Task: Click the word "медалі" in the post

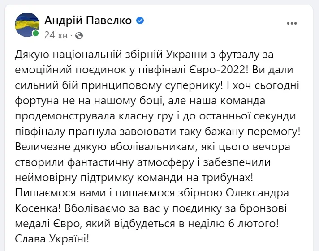Action: (33, 222)
